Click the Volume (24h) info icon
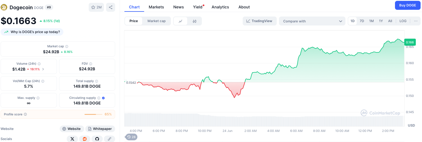 [x=39, y=64]
